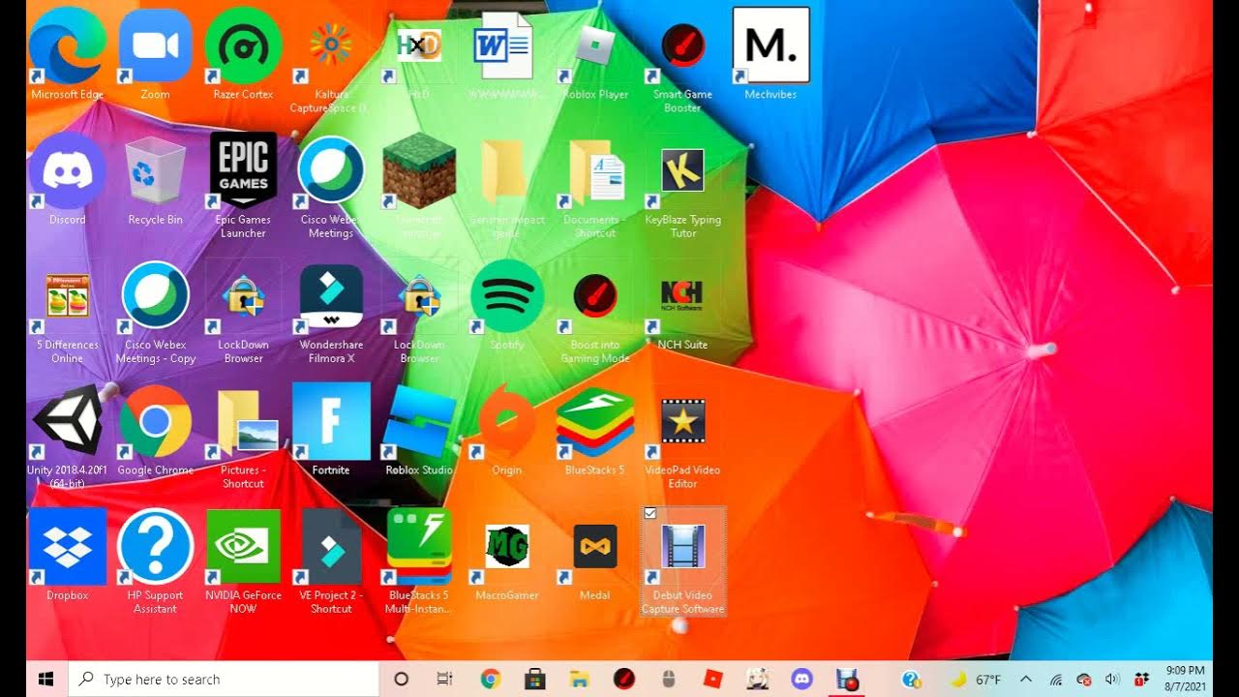Select the KeyBlaze Typing Tutor icon
Screen dimensions: 1239x697
click(x=682, y=171)
